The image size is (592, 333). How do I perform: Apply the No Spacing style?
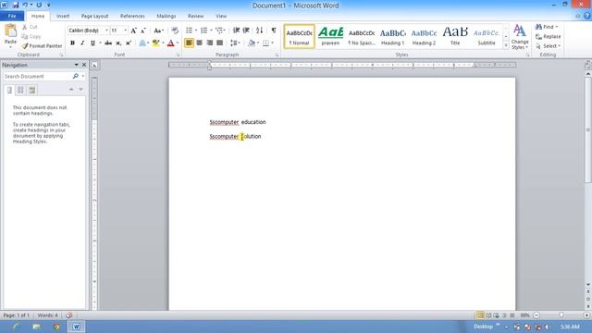point(362,37)
